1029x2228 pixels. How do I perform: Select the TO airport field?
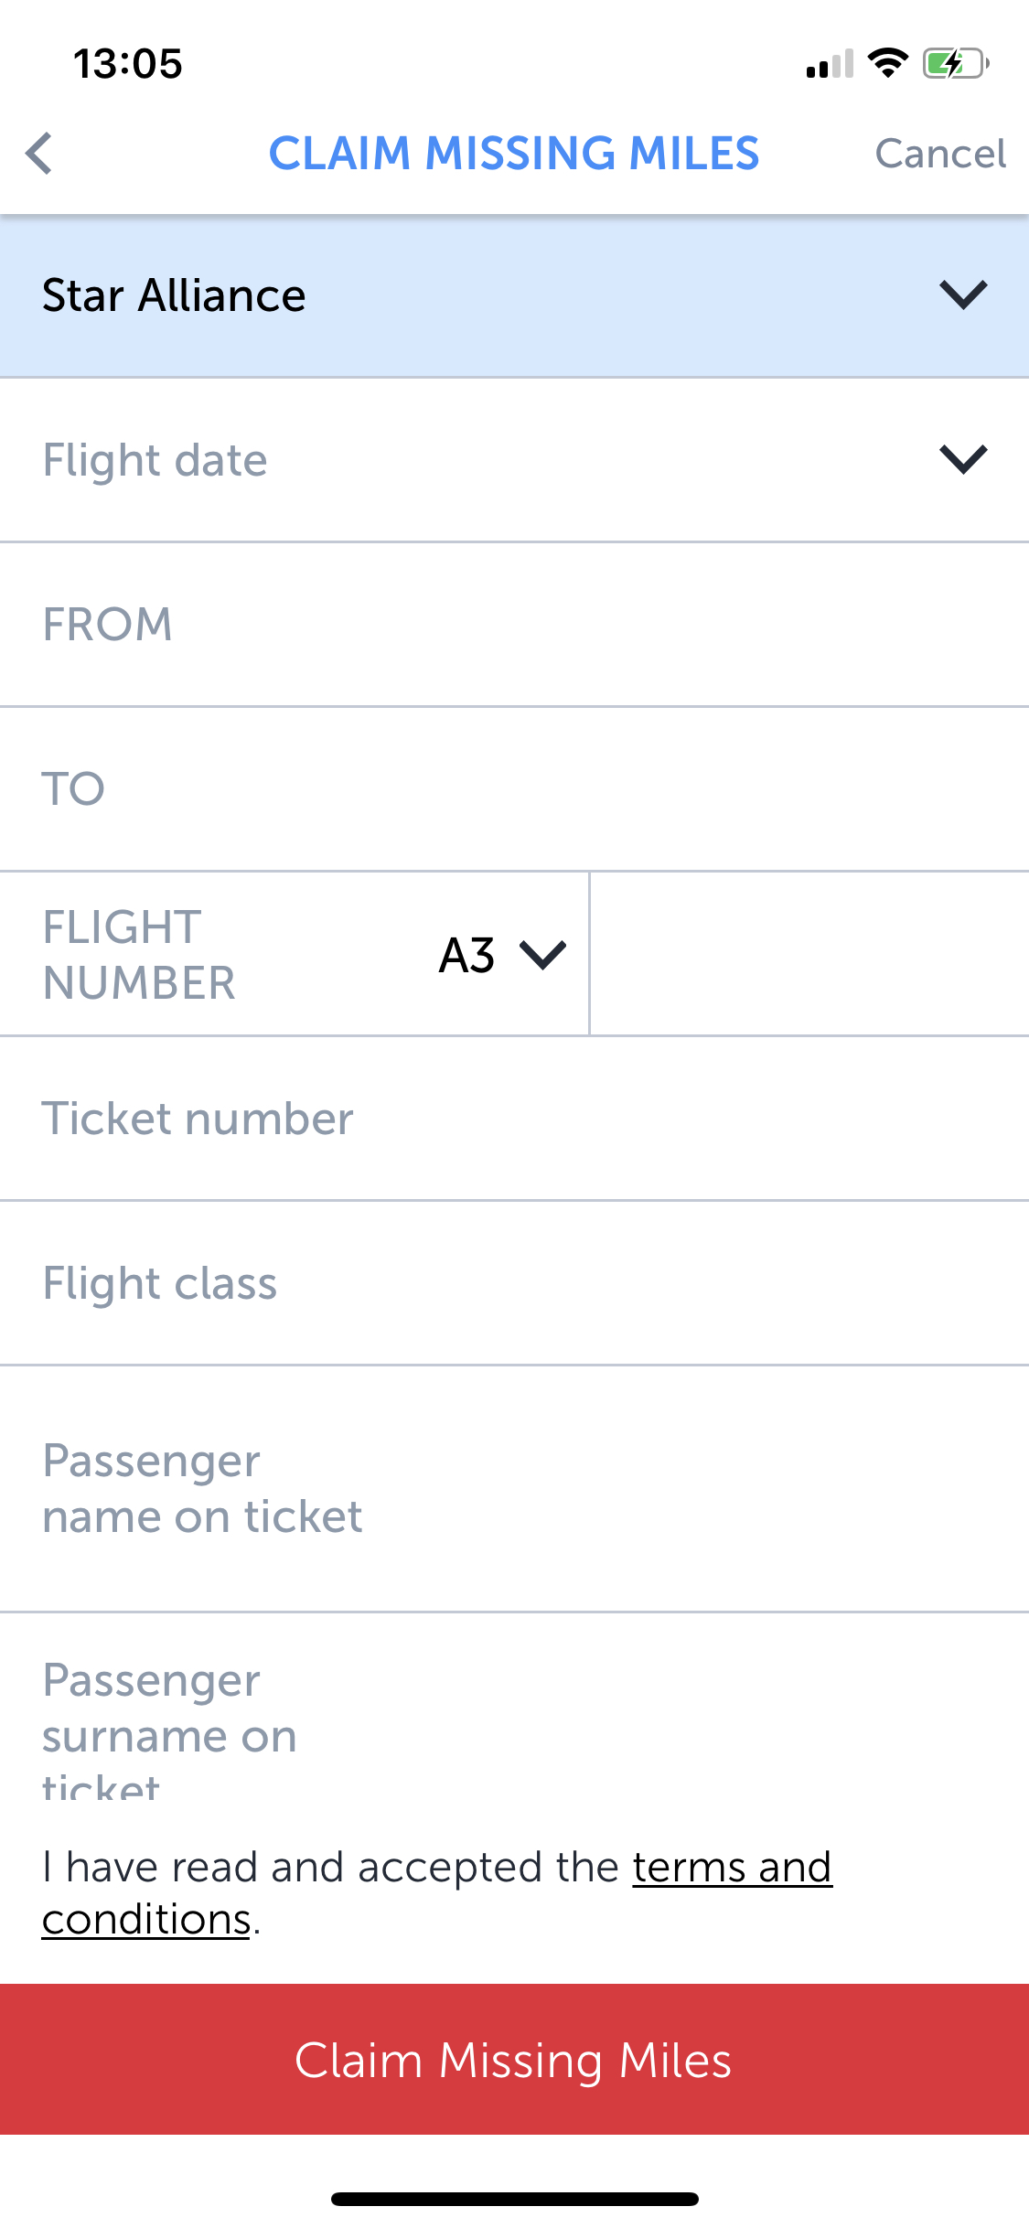(514, 789)
